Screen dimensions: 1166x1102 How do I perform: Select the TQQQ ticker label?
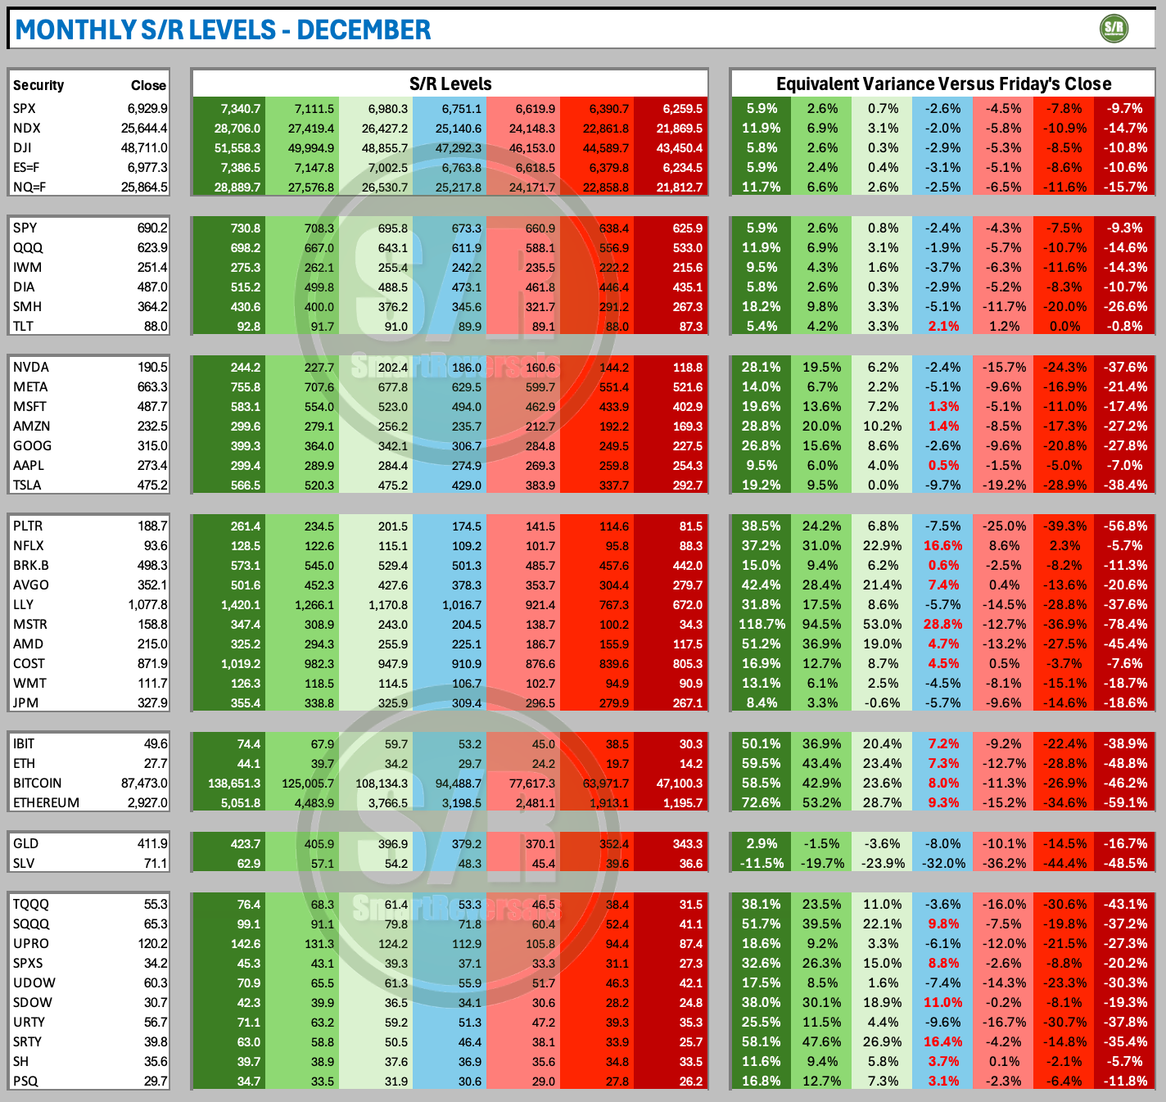[31, 904]
